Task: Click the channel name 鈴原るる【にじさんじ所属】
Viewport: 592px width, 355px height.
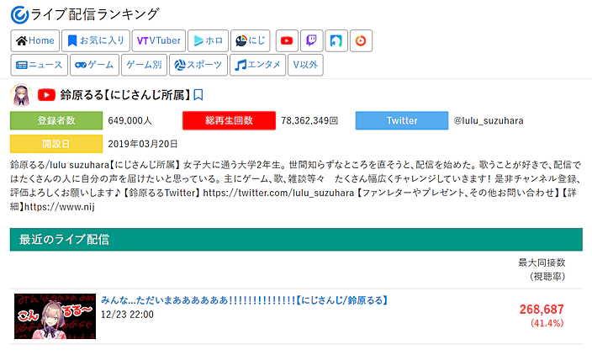Action: [x=125, y=95]
